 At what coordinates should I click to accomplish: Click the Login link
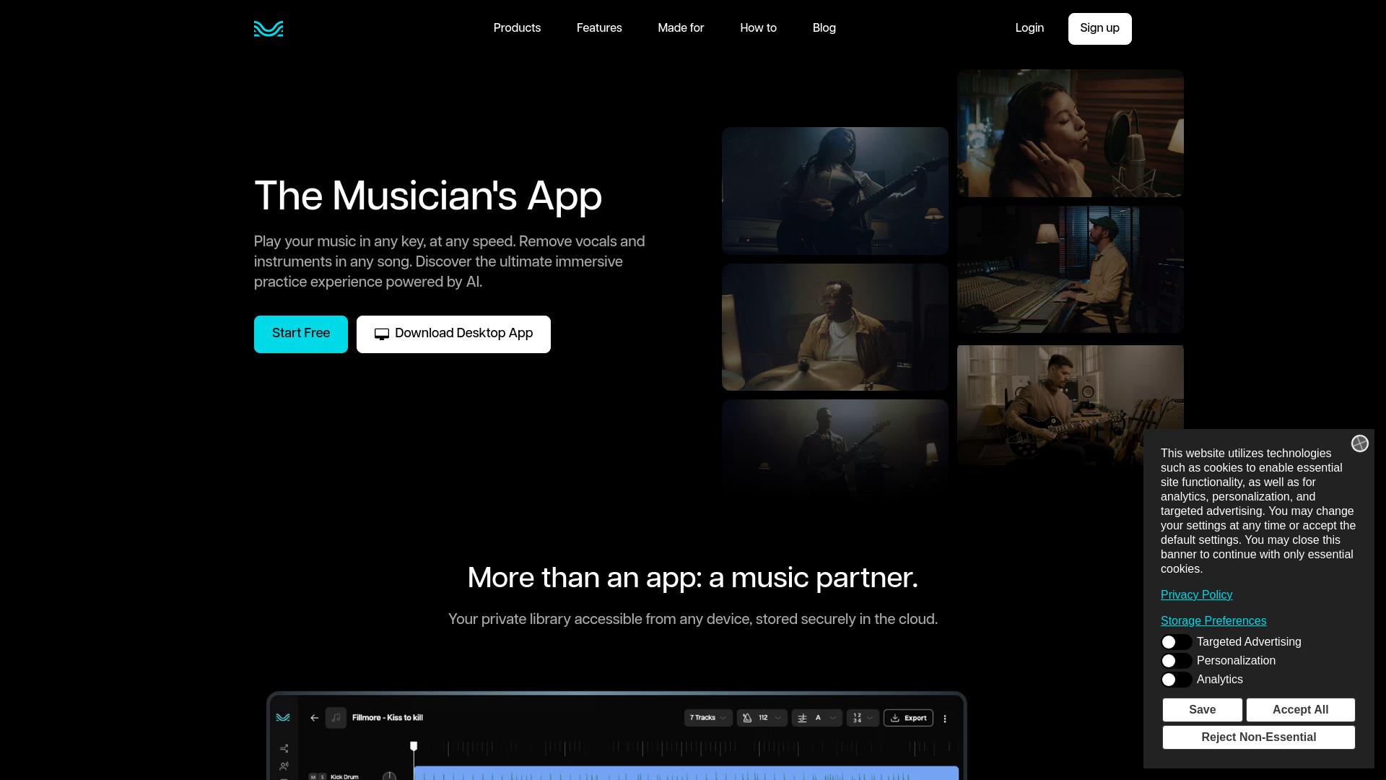click(x=1029, y=28)
